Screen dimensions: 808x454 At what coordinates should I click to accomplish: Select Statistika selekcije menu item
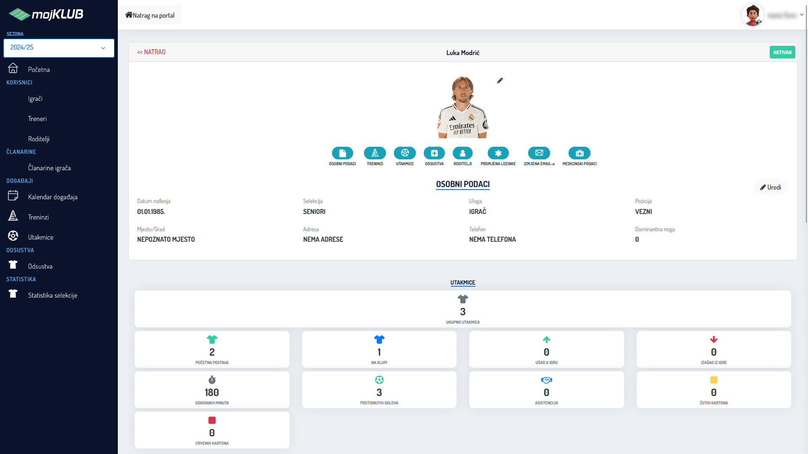53,296
